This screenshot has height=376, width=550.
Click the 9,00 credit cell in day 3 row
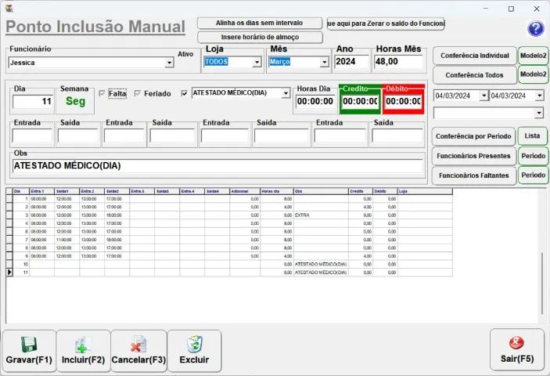pyautogui.click(x=361, y=215)
